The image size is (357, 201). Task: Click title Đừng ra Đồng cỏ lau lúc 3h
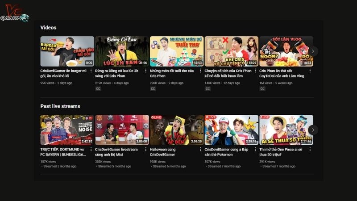[116, 73]
